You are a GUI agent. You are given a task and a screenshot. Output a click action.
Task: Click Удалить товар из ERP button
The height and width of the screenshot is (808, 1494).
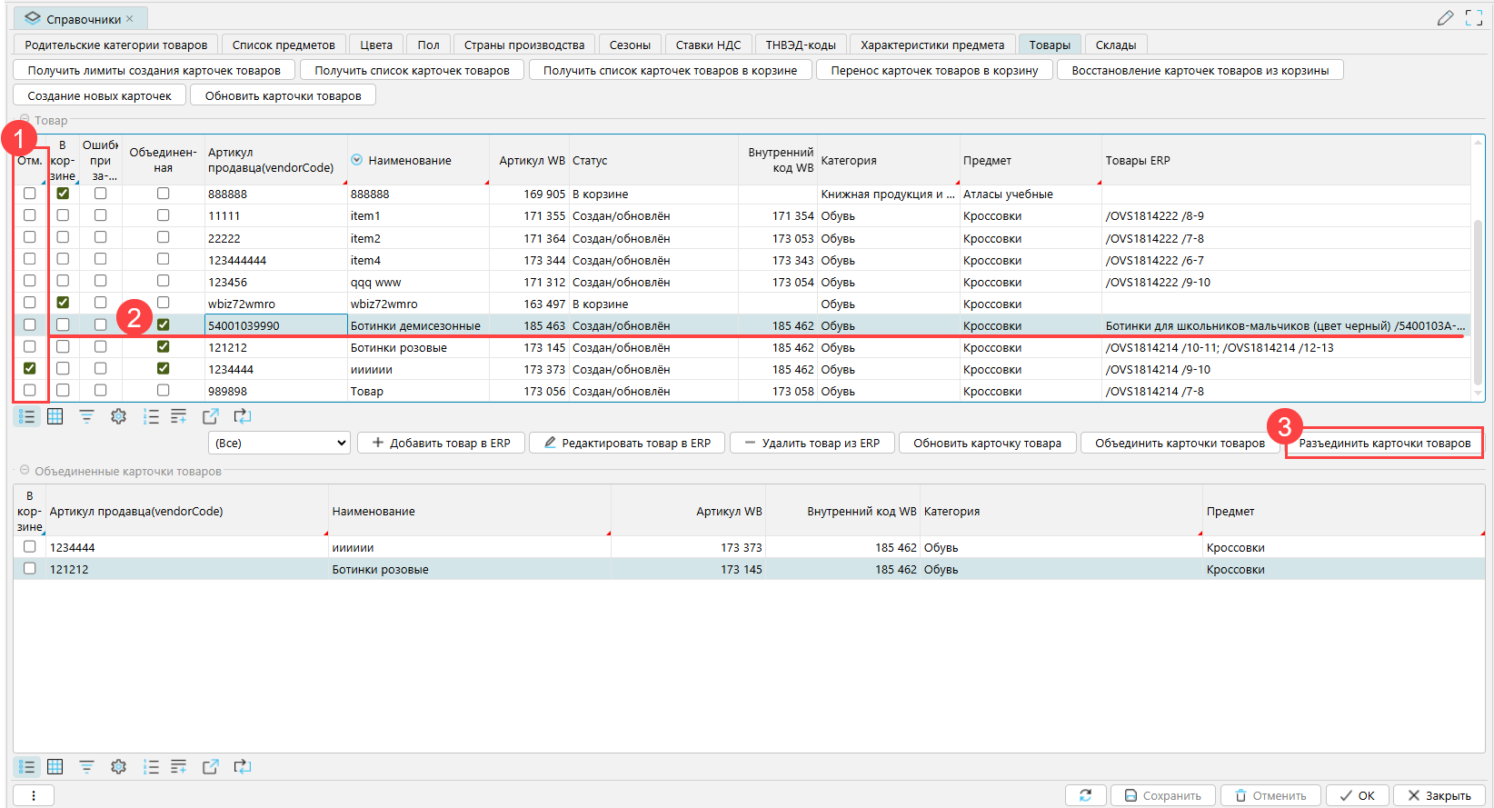click(812, 443)
